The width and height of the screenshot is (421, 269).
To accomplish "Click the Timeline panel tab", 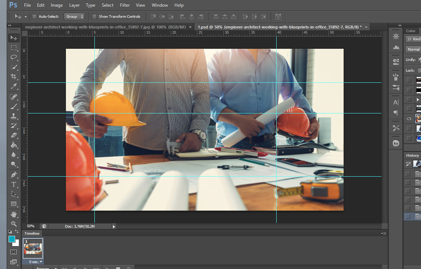I will pos(32,234).
